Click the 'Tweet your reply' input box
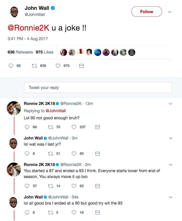The width and height of the screenshot is (182, 221). [98, 88]
